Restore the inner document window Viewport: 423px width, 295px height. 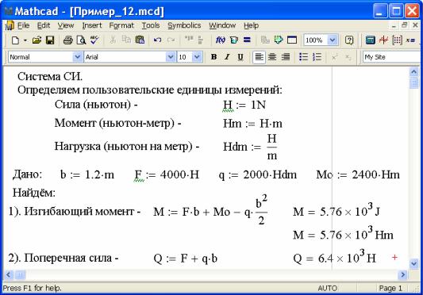405,25
